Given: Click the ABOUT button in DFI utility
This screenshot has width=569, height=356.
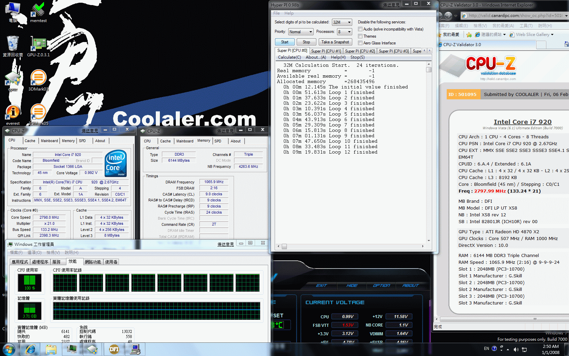Looking at the screenshot, I should tap(410, 285).
